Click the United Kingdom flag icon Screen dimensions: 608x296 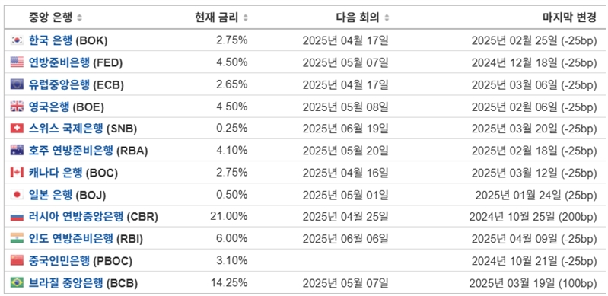pos(17,107)
